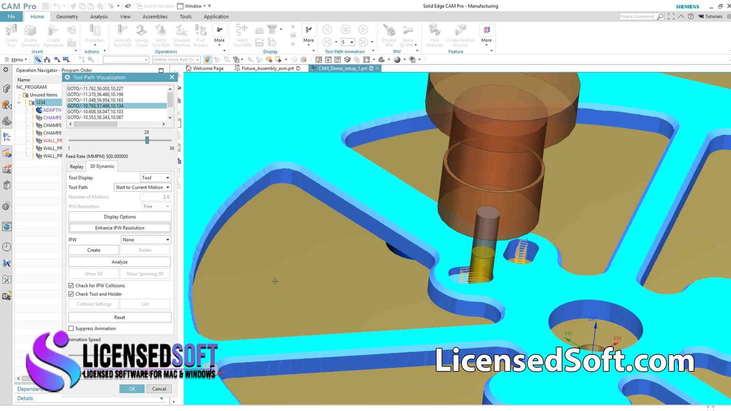Open the Menu dropdown in top border bar
Viewport: 731px width, 411px height.
pyautogui.click(x=16, y=59)
